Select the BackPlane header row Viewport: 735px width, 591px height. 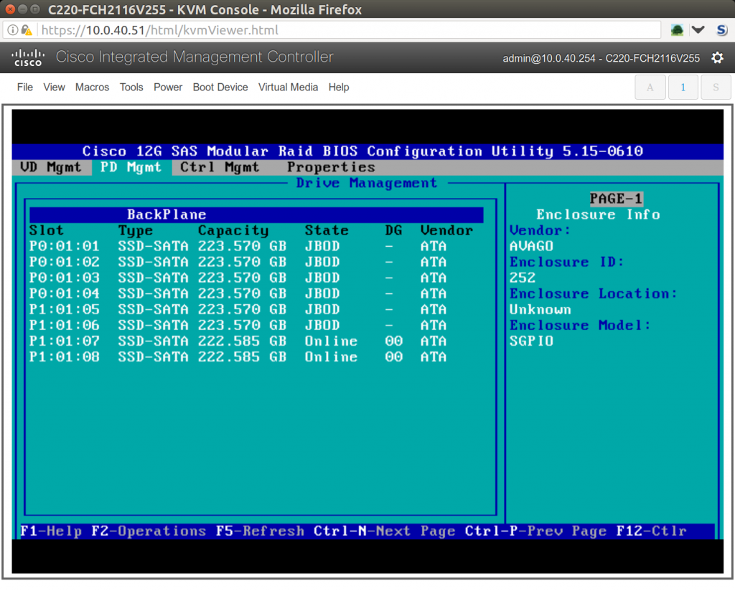point(256,214)
